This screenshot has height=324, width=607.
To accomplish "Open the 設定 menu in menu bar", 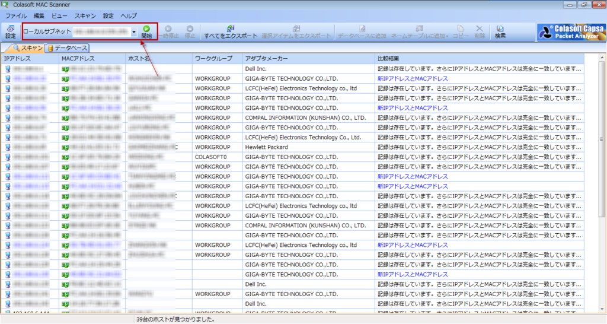I will pos(108,16).
